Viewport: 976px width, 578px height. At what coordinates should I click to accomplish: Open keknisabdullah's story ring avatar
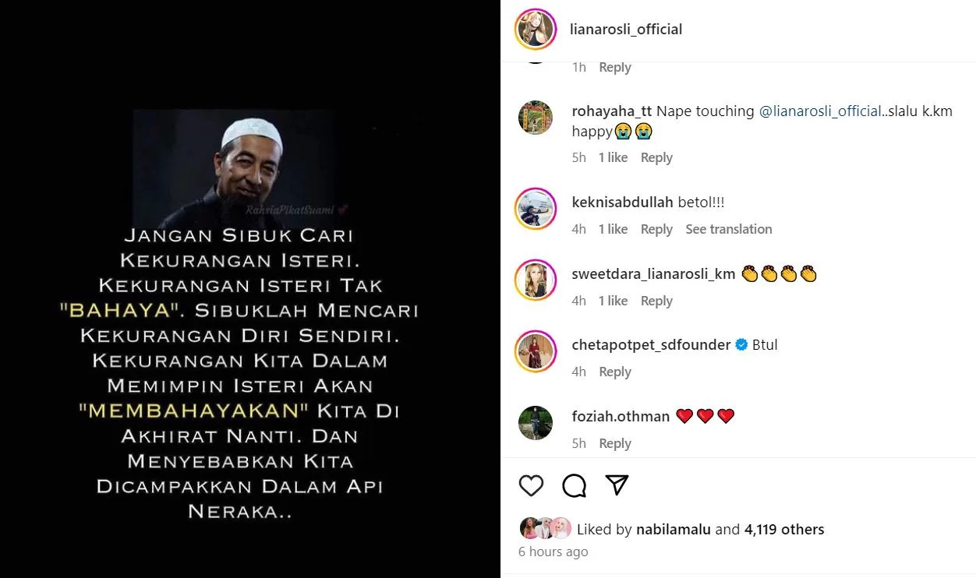point(535,209)
